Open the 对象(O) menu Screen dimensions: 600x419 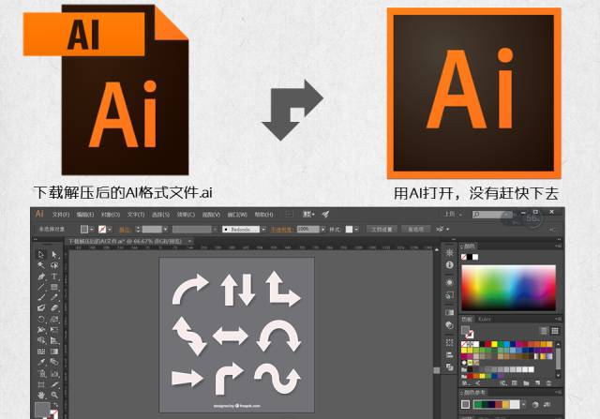[111, 215]
